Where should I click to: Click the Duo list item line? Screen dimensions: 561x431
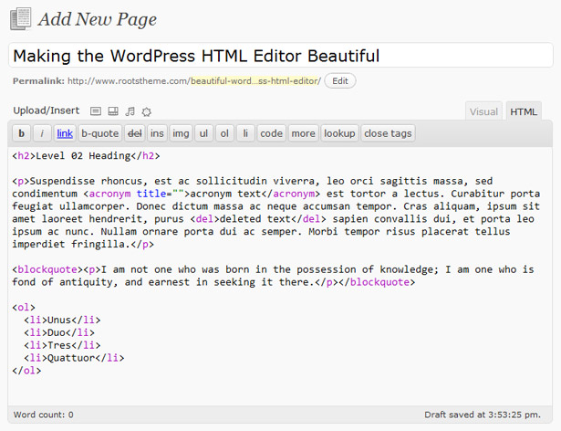coord(59,332)
